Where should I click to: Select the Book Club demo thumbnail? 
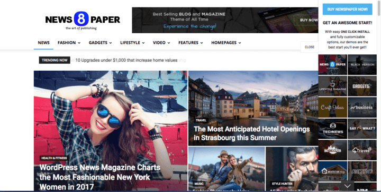pyautogui.click(x=333, y=150)
